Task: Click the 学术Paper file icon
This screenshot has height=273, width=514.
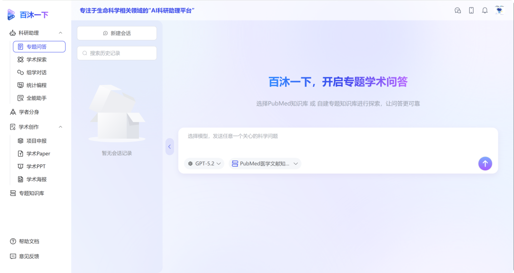Action: (x=20, y=154)
